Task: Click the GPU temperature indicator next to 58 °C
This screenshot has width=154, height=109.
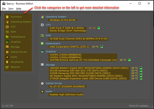Action: coord(129,60)
